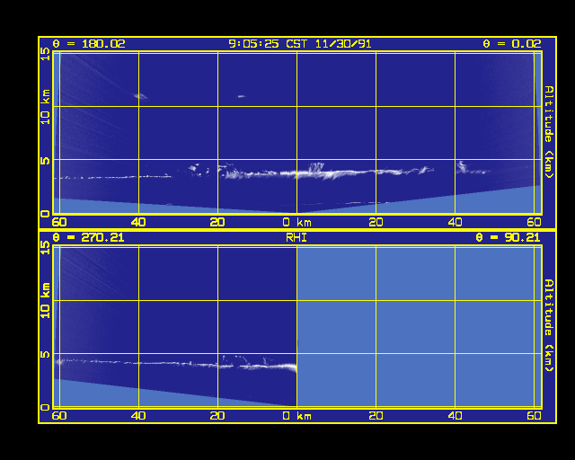Click bottom panel's 60 label on 270.21 side
Screen dimensions: 575x460
click(59, 416)
